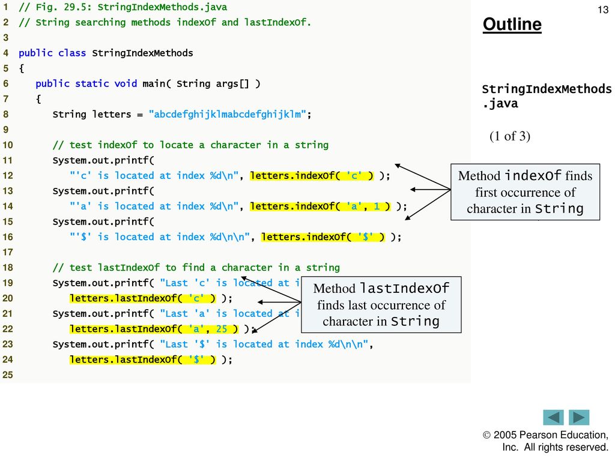The image size is (615, 461).
Task: Select highlighted letters.lastIndexOf( 'c' ) call
Action: click(143, 298)
